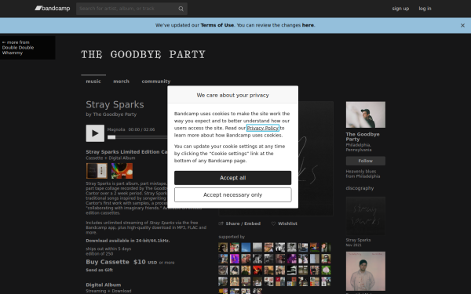Image resolution: width=471 pixels, height=294 pixels.
Task: Click Buy Cassette
Action: point(108,262)
